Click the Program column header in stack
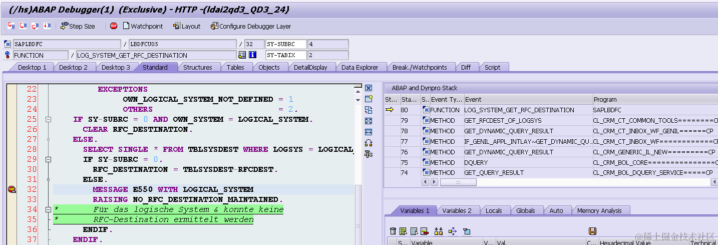This screenshot has height=245, width=718. pyautogui.click(x=655, y=99)
